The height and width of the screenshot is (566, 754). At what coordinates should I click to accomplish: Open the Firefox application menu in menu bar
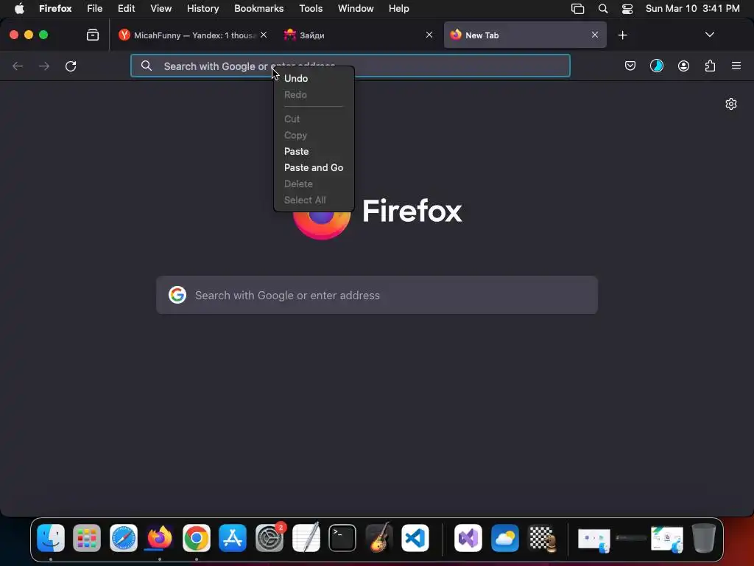tap(55, 8)
